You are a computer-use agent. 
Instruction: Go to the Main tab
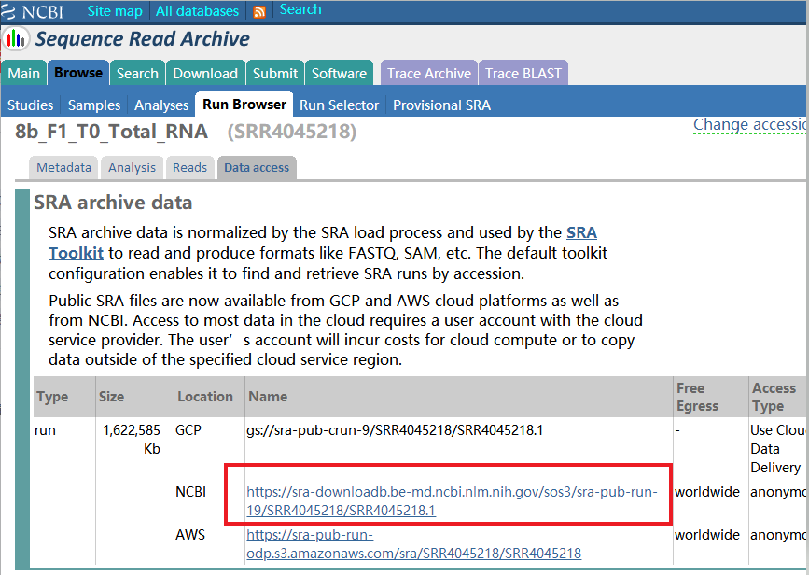pyautogui.click(x=23, y=74)
